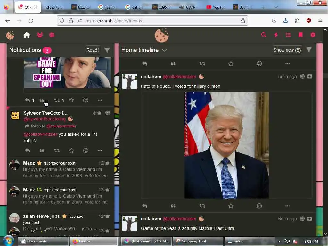328x246 pixels.
Task: Click the large center cookie logo
Action: 162,35
